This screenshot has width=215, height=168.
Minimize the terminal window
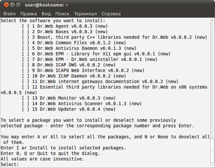click(x=12, y=5)
